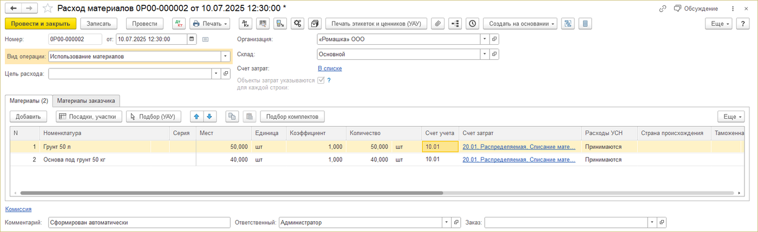Click the gears settings icon in toolbar
Viewport: 758px width, 232px height.
pos(297,24)
